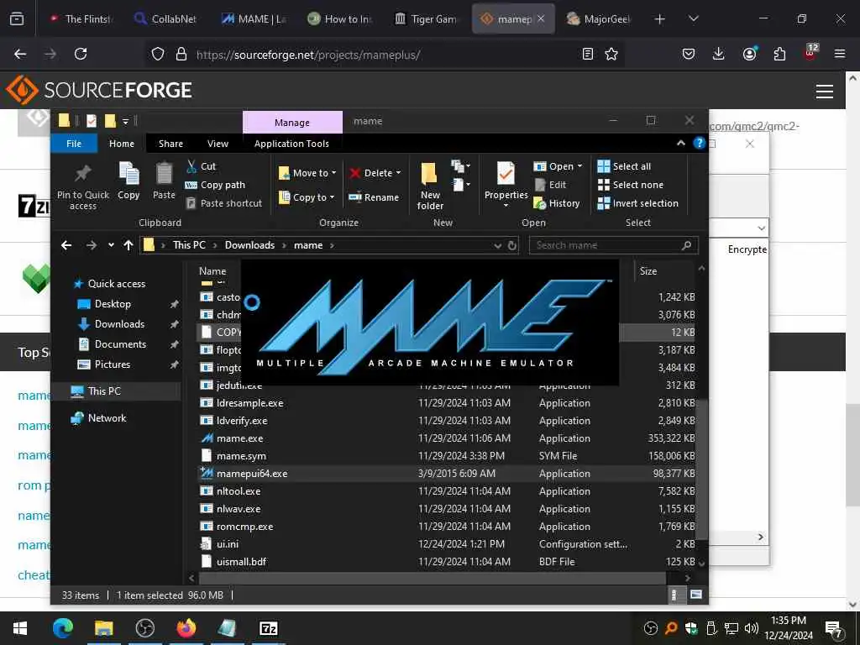Click the large Copy button in Clipboard

[x=128, y=181]
